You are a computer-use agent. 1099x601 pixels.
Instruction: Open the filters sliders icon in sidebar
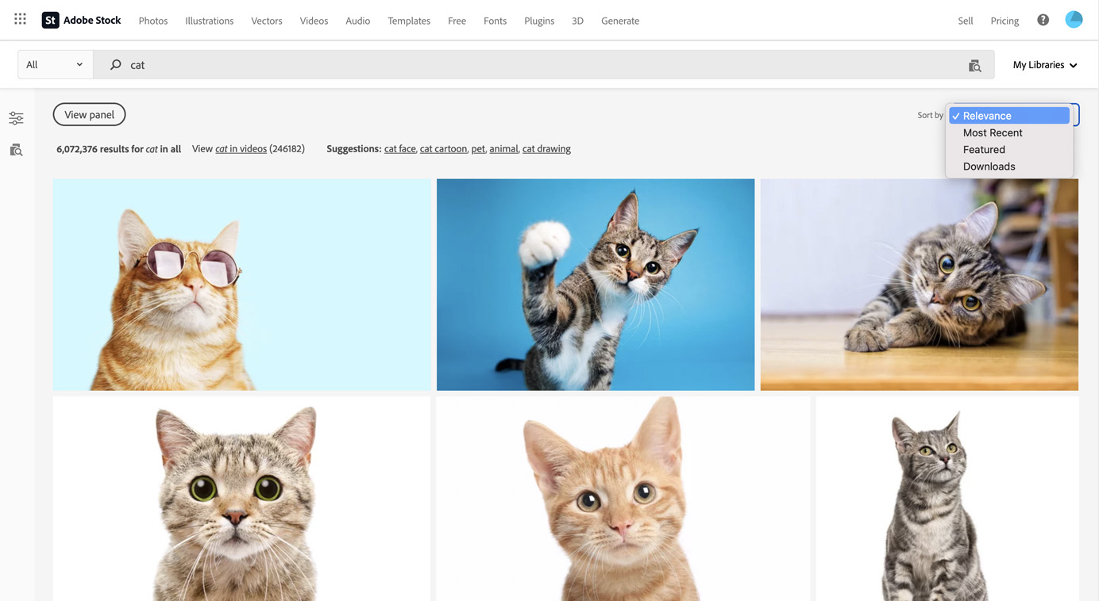point(16,118)
